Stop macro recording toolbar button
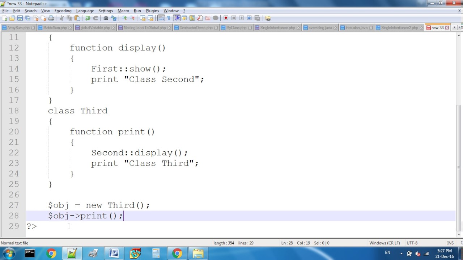The width and height of the screenshot is (463, 260). pyautogui.click(x=234, y=18)
